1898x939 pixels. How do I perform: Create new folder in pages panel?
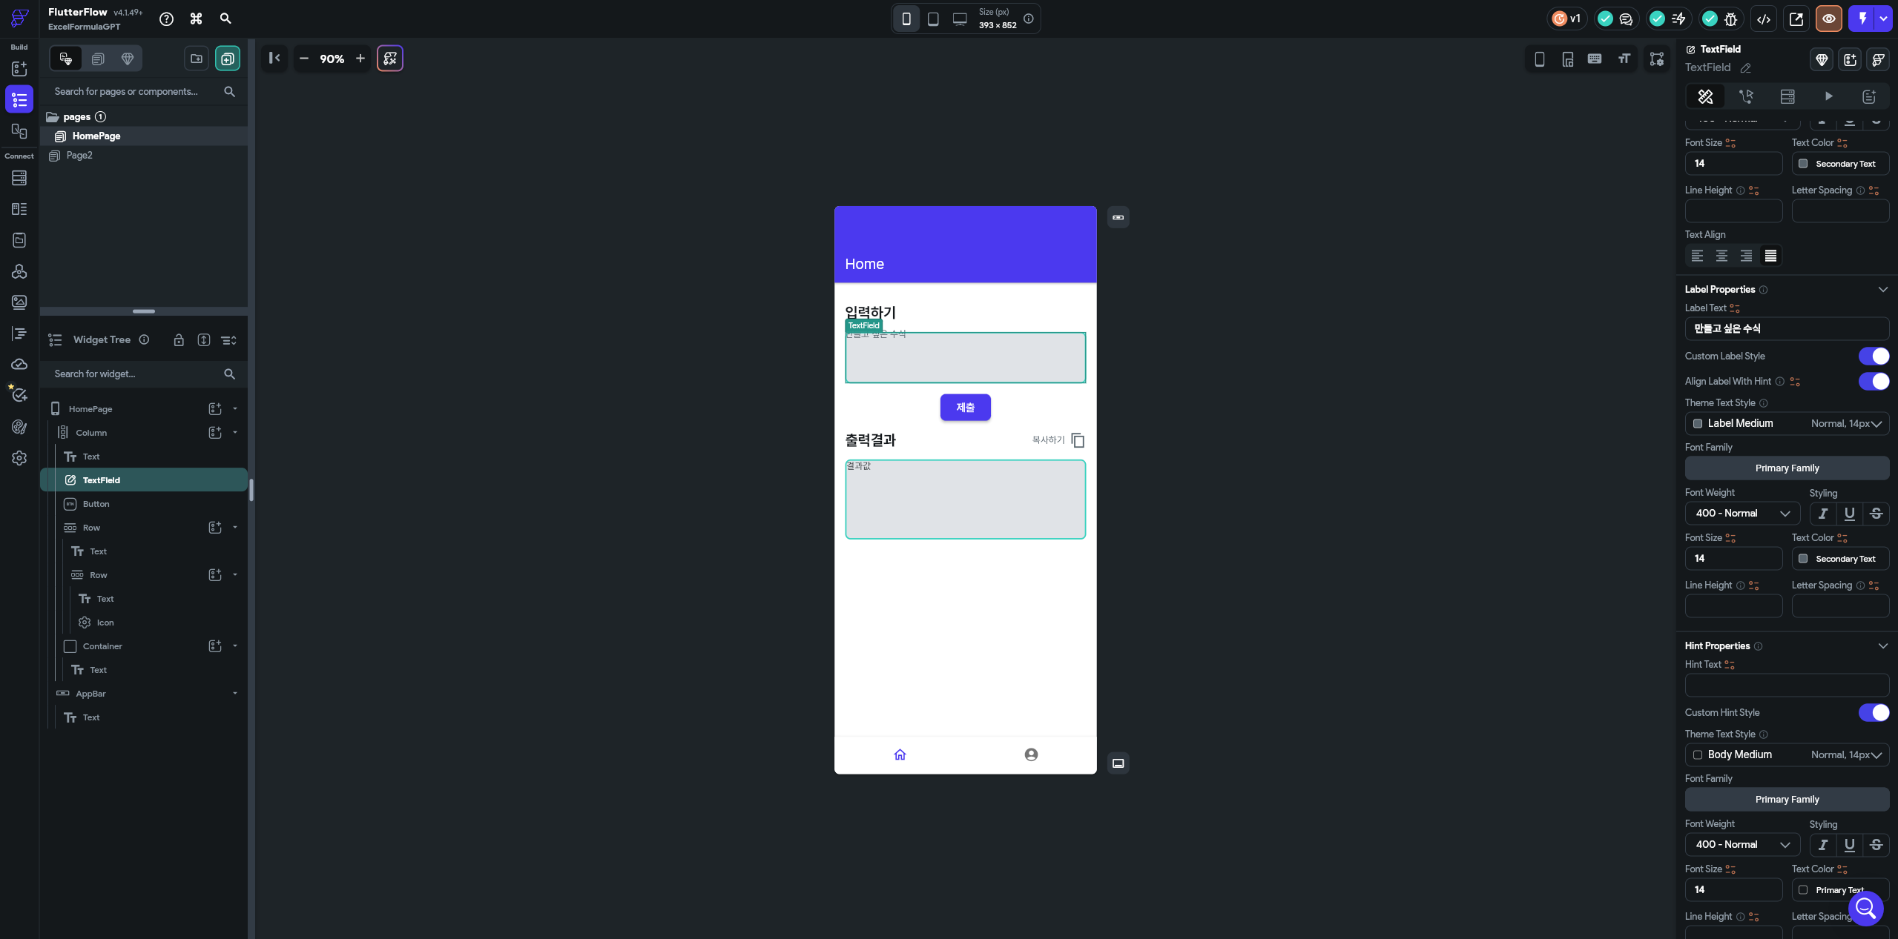click(x=197, y=59)
